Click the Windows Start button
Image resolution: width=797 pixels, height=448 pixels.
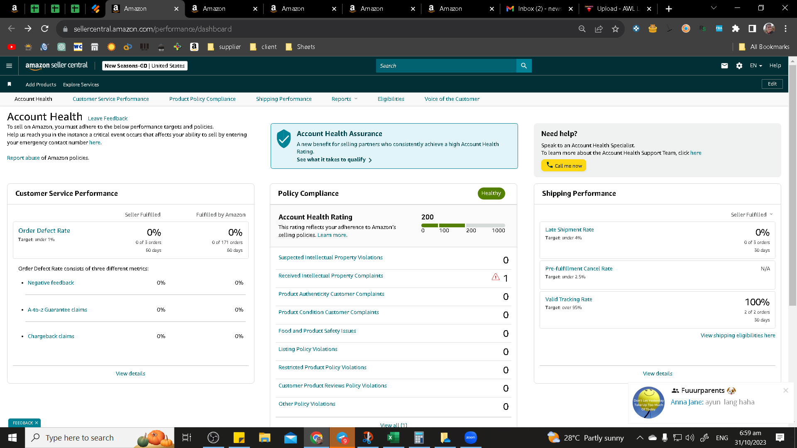click(12, 438)
